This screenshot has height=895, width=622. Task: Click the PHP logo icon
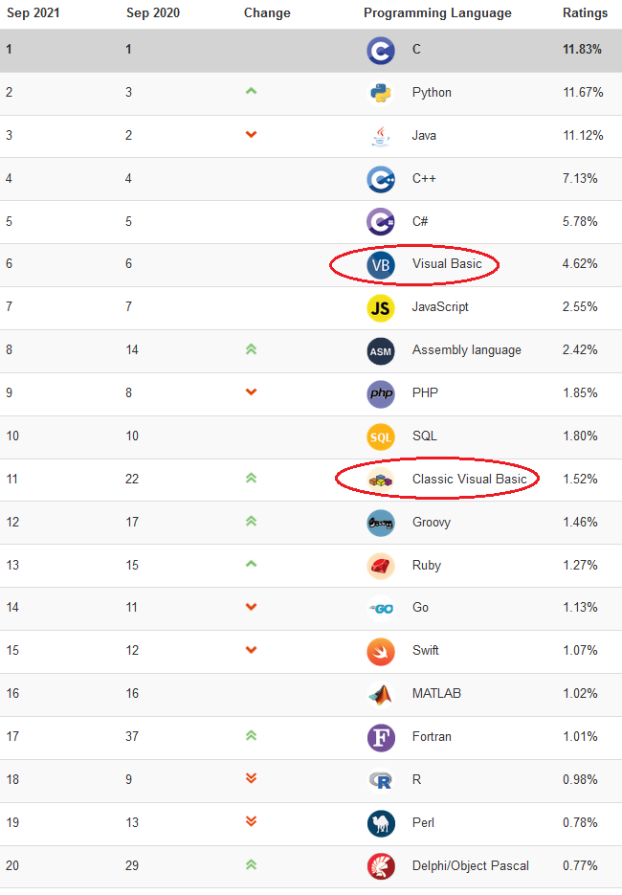(381, 393)
